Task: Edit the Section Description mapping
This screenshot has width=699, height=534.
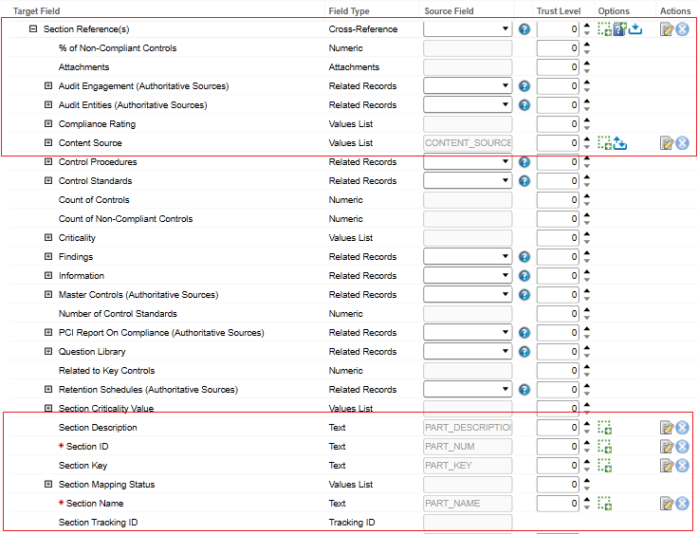Action: click(667, 428)
